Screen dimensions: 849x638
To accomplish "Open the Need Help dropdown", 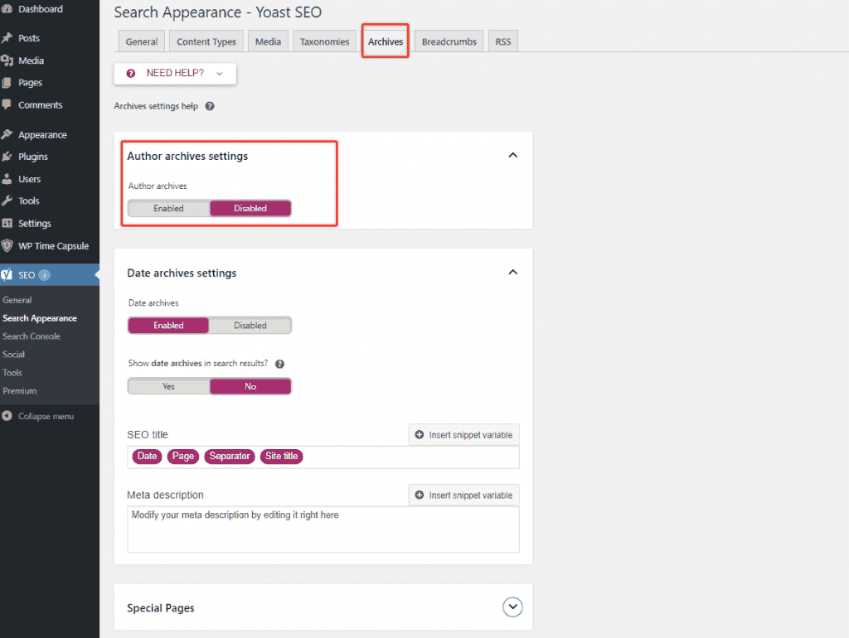I will [175, 73].
